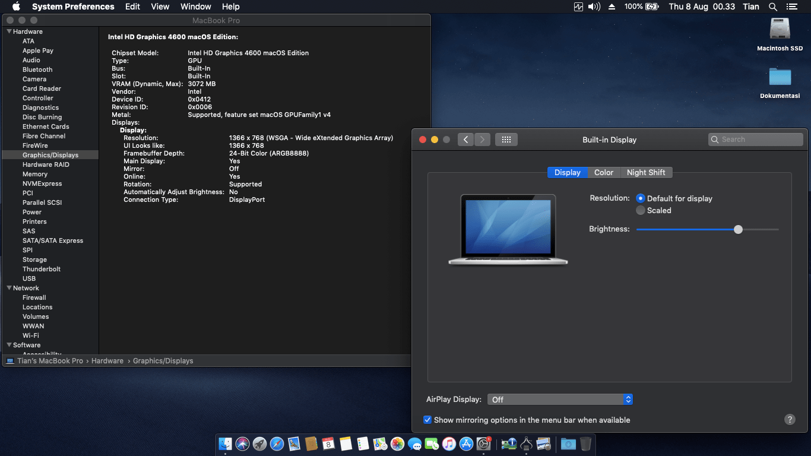Open Safari from the Dock

click(x=277, y=444)
